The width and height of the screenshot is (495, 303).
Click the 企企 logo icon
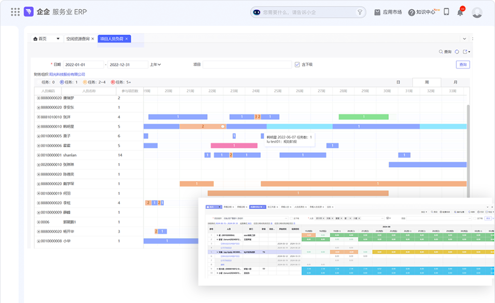pos(29,12)
